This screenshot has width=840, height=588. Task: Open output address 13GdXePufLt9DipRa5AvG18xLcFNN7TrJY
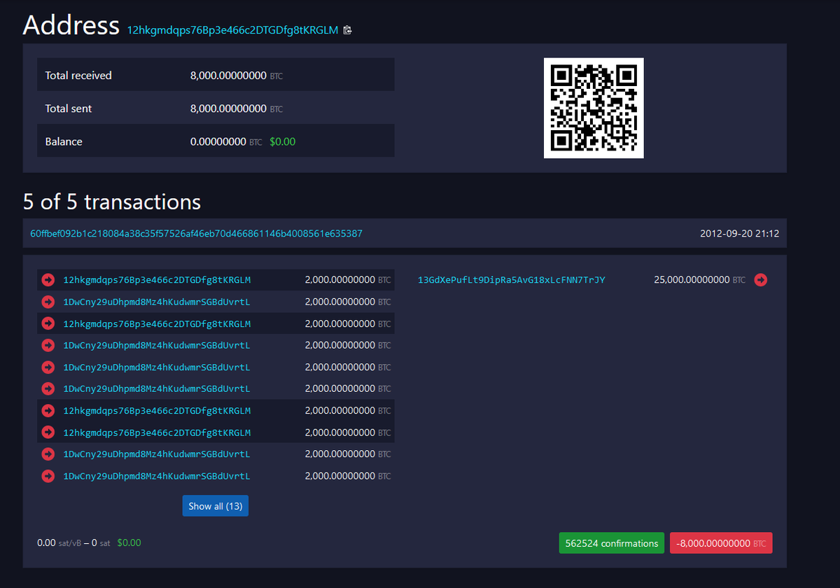511,280
